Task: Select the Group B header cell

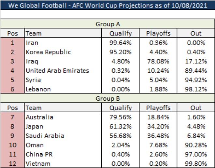Action: 108,98
